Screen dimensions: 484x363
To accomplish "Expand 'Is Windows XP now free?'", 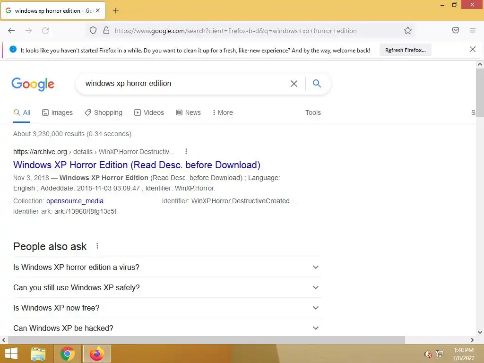I will click(x=167, y=308).
